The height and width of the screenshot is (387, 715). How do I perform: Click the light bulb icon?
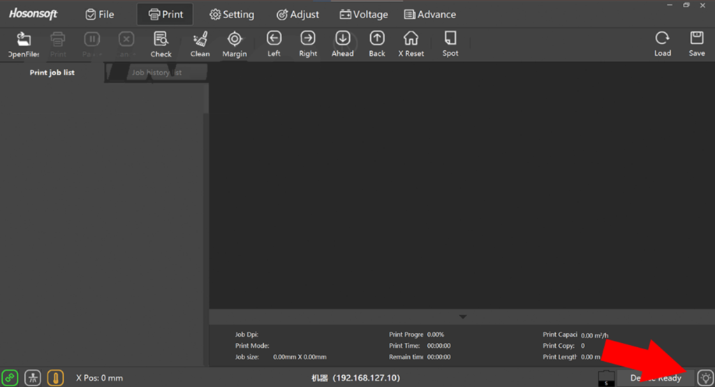[x=705, y=378]
